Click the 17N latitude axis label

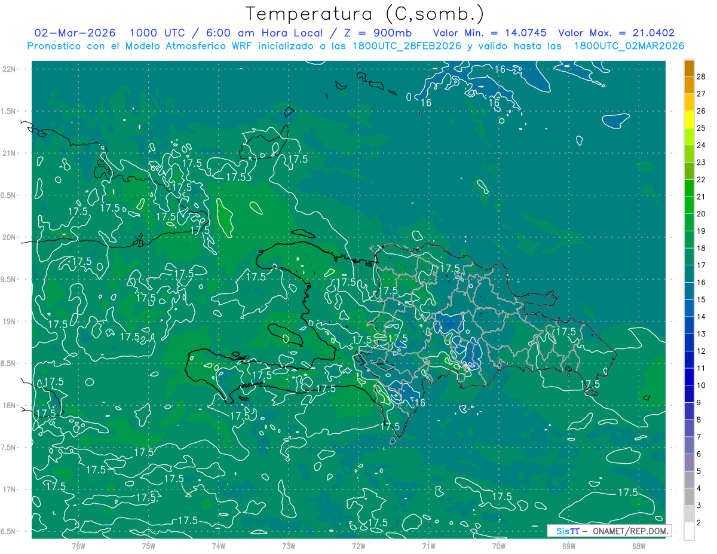[10, 489]
